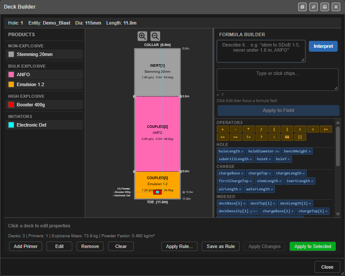345x276 pixels.
Task: Insert the subdrillLength variable chip
Action: 235,159
